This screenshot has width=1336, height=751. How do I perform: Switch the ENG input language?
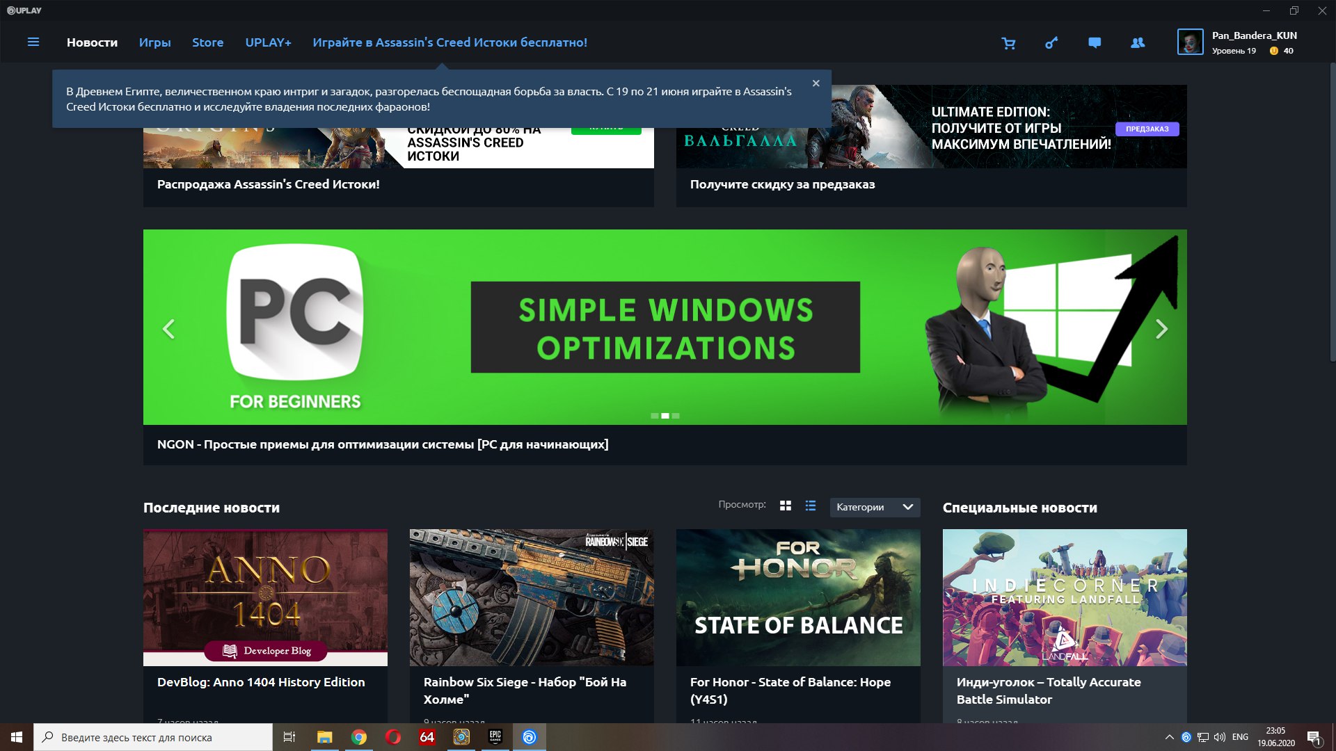tap(1240, 737)
